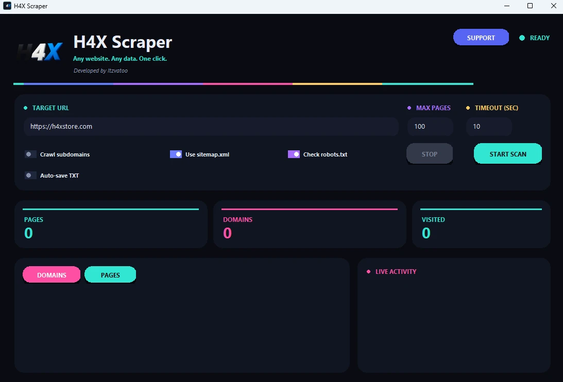This screenshot has width=563, height=382.
Task: Disable the Use sitemap.xml switch
Action: 176,154
